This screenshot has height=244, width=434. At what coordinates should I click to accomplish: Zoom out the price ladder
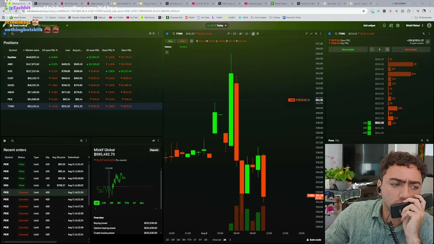pyautogui.click(x=422, y=140)
